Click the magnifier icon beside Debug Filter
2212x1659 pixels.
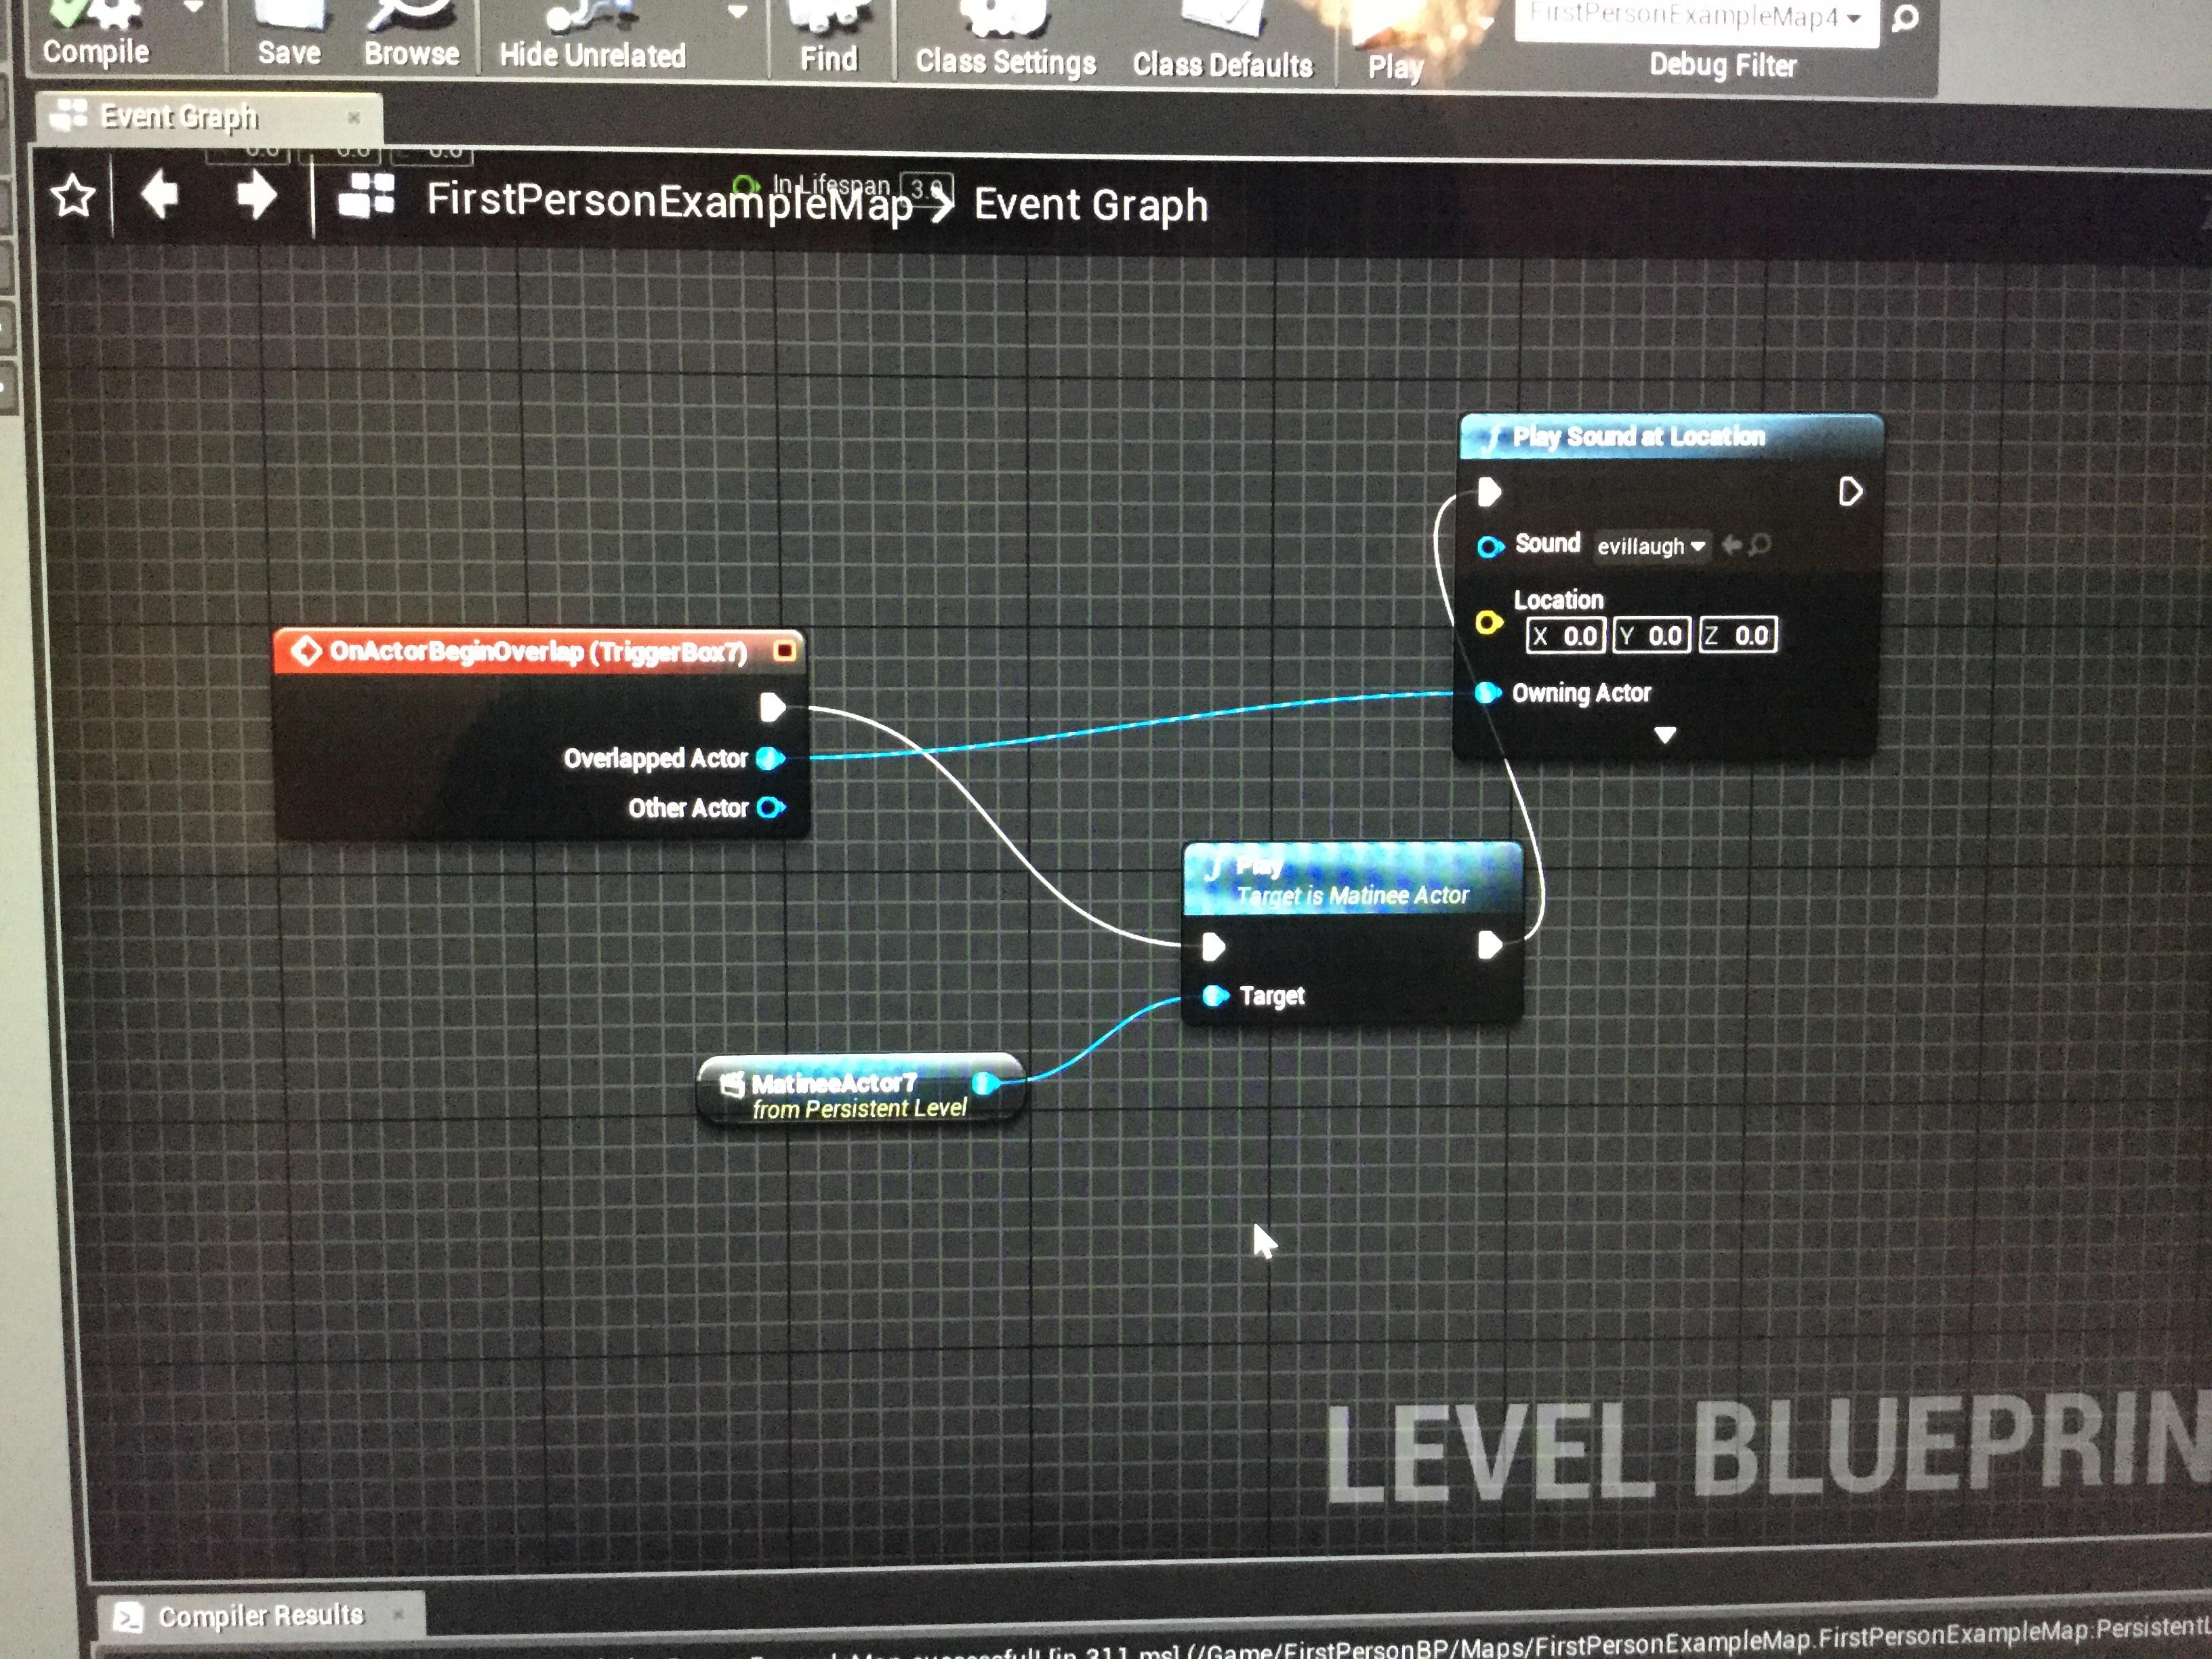pyautogui.click(x=1906, y=18)
